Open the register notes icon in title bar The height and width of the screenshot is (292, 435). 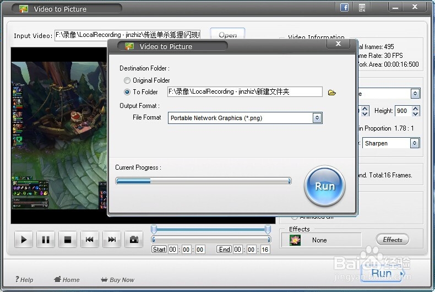[362, 8]
